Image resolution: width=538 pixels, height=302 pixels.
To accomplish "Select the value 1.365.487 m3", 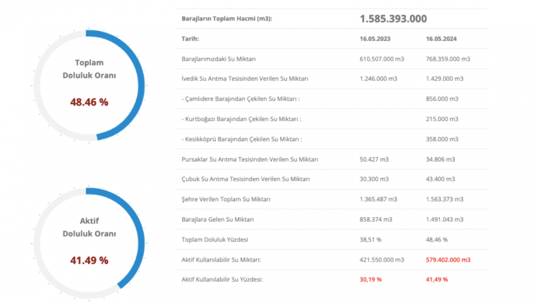I will click(378, 199).
